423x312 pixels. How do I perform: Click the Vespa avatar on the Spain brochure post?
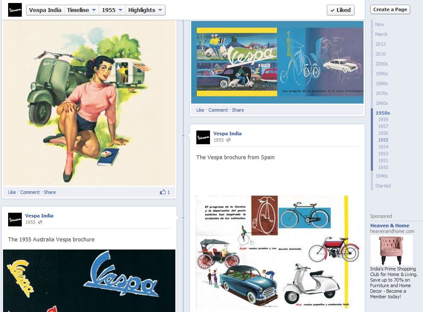click(x=203, y=137)
